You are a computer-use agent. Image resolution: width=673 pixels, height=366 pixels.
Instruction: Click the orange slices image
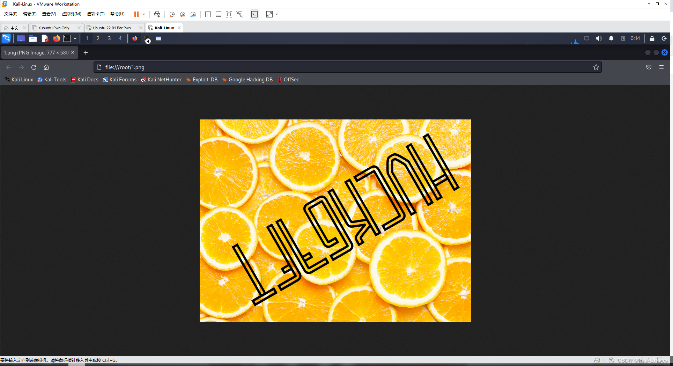pyautogui.click(x=335, y=221)
